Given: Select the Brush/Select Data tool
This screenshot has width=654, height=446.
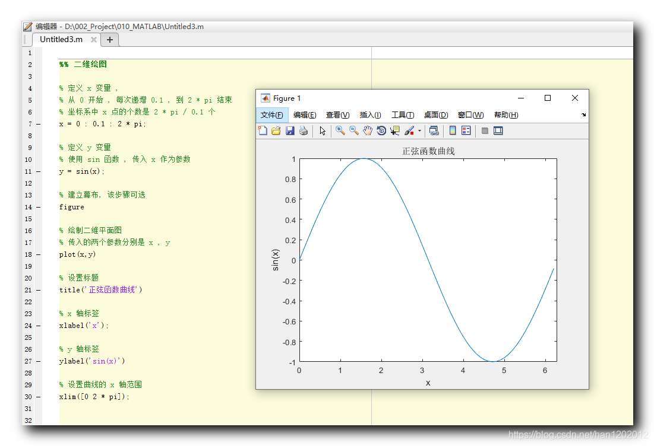Looking at the screenshot, I should pyautogui.click(x=409, y=130).
